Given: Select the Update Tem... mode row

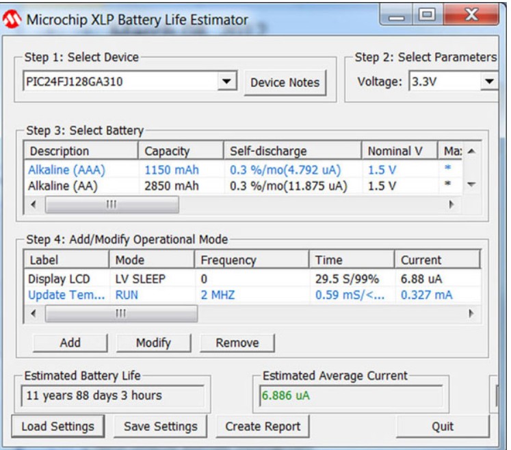Looking at the screenshot, I should 252,295.
